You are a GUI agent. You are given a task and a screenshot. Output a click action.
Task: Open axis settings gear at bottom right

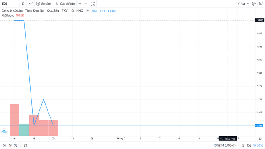pyautogui.click(x=260, y=139)
